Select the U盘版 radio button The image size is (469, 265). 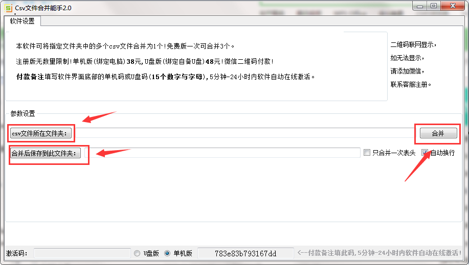tap(137, 253)
